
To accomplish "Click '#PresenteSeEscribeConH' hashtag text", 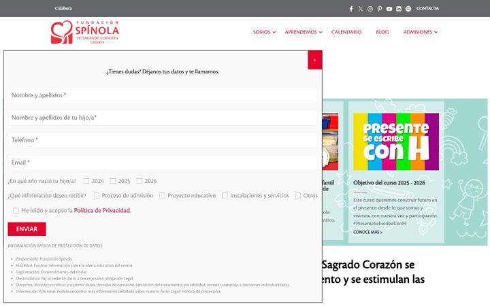I will [379, 223].
